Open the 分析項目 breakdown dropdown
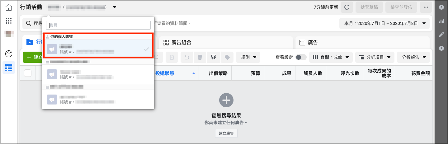 375,57
